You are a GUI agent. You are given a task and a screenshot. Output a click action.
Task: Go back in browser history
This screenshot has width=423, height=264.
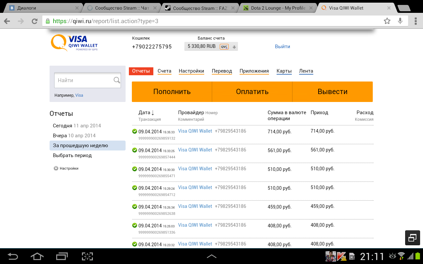tap(7, 21)
